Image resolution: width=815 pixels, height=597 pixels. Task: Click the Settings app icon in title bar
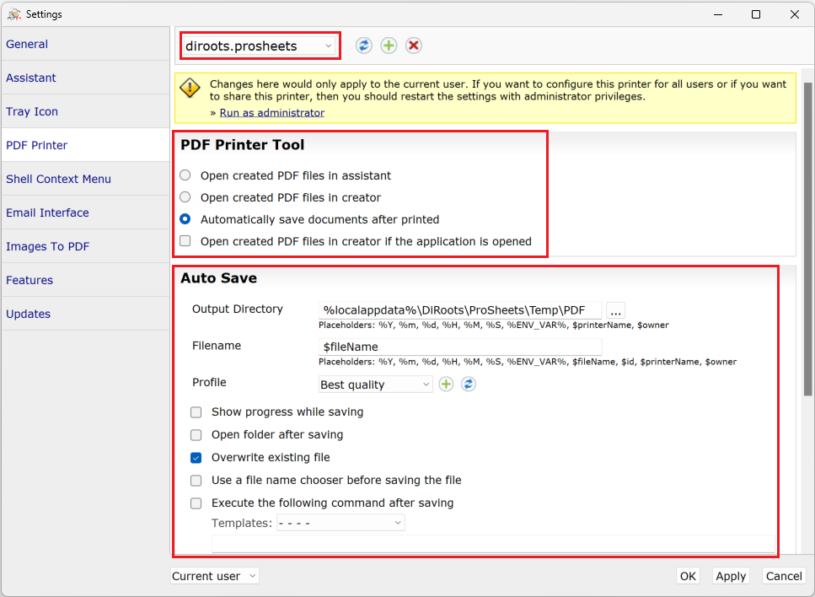pos(14,14)
